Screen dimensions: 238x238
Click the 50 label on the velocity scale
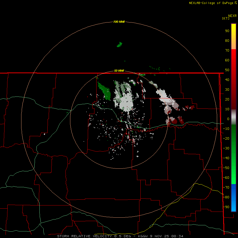[227, 70]
